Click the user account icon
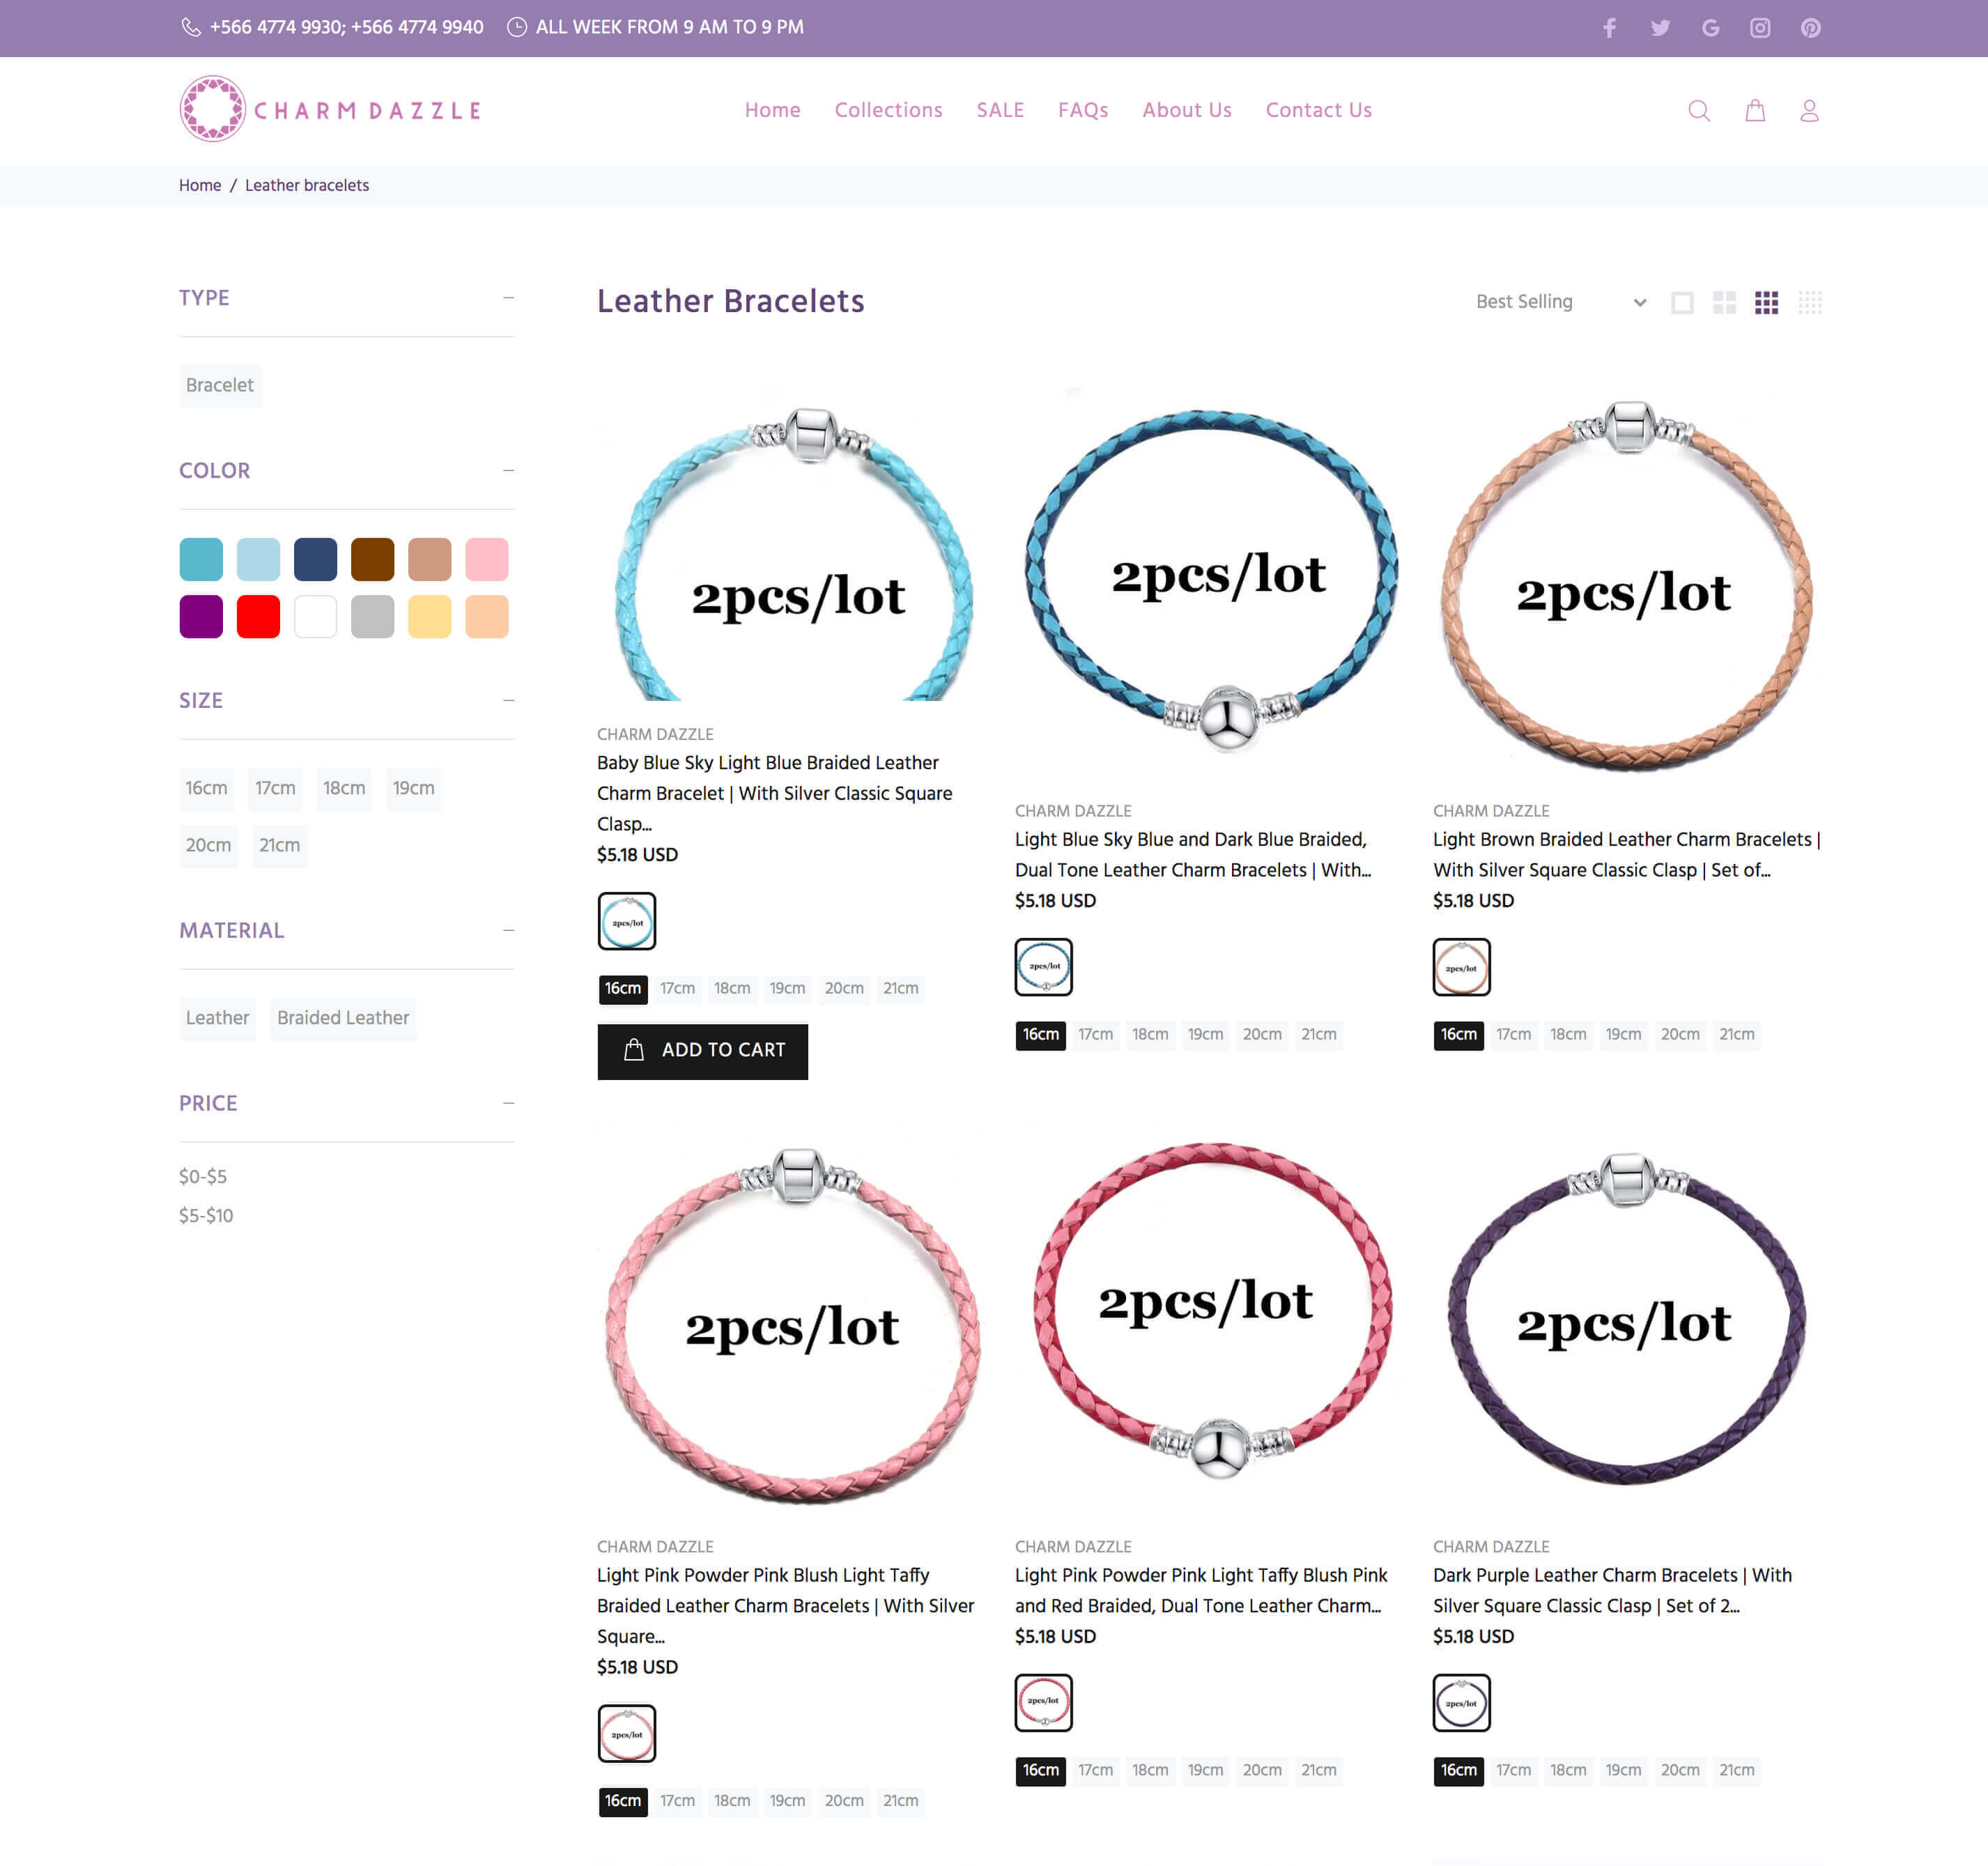1988x1866 pixels. [1808, 111]
